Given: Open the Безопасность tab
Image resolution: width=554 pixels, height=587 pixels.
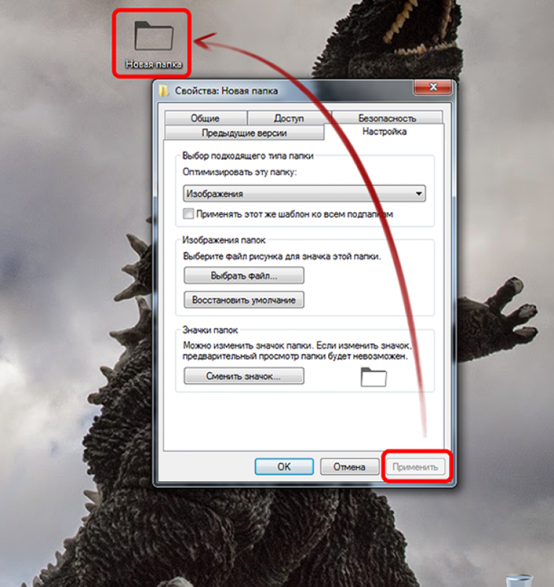Looking at the screenshot, I should point(387,118).
